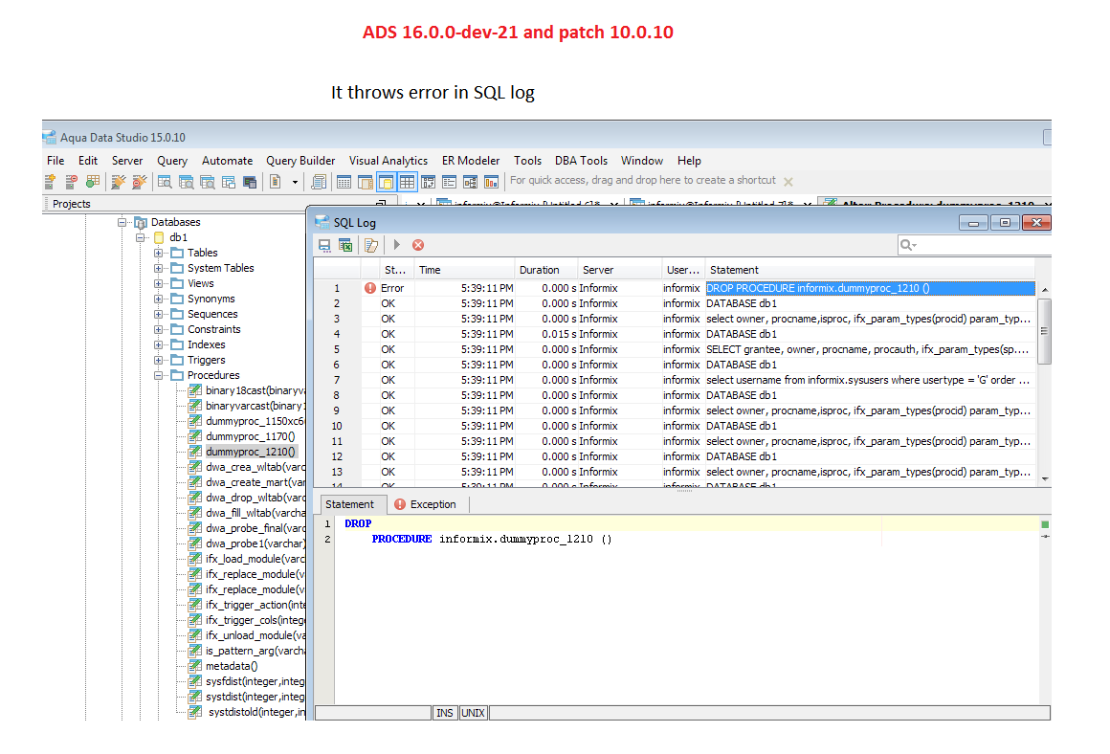Sort log by Duration column header
1110x754 pixels.
(x=545, y=270)
